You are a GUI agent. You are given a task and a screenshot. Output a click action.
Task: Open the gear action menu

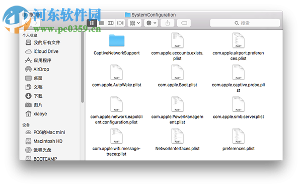coord(151,23)
